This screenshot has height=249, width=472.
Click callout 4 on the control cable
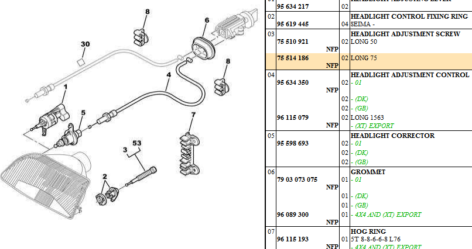coord(169,75)
